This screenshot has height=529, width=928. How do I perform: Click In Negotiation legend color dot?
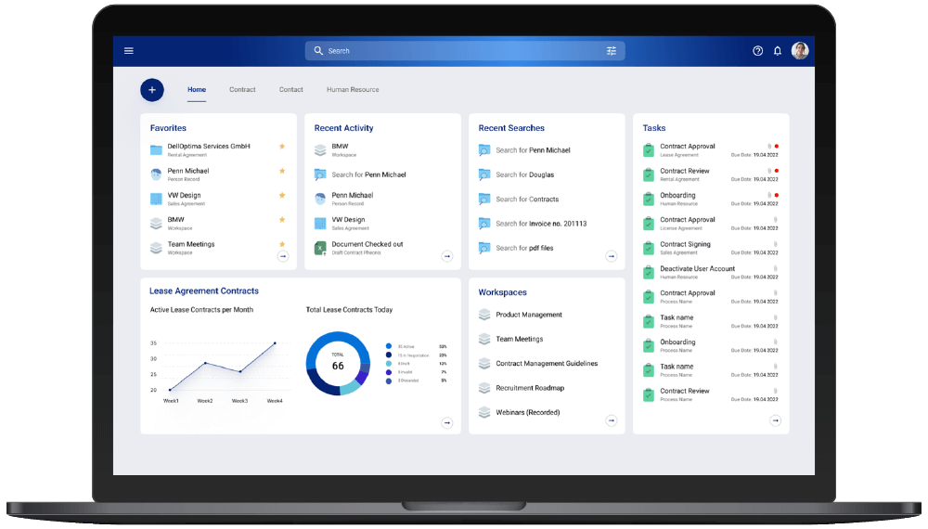coord(389,355)
